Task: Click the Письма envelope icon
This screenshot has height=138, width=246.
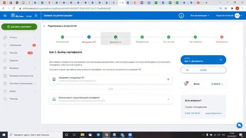Action: tap(5, 53)
